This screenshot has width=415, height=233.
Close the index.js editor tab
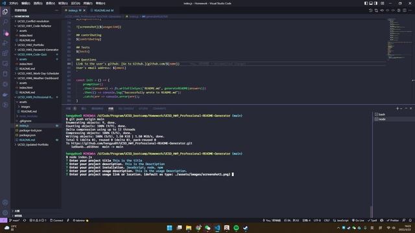(x=84, y=10)
